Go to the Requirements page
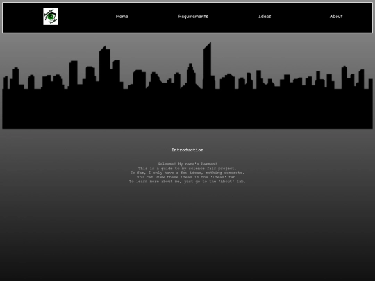Screen dimensions: 375x281 193,17
